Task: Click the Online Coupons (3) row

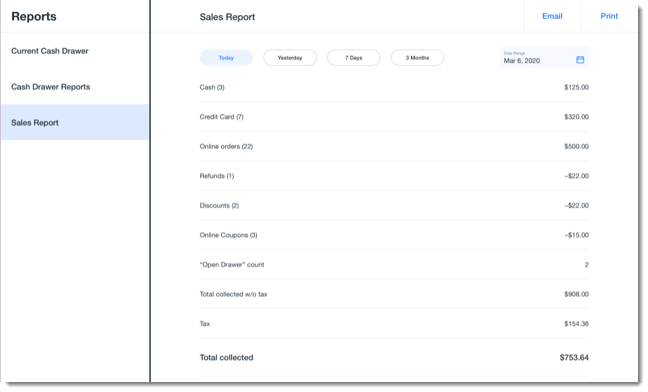Action: click(394, 235)
